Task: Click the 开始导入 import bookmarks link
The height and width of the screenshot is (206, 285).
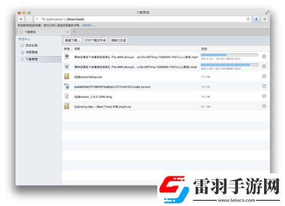Action: coord(88,25)
